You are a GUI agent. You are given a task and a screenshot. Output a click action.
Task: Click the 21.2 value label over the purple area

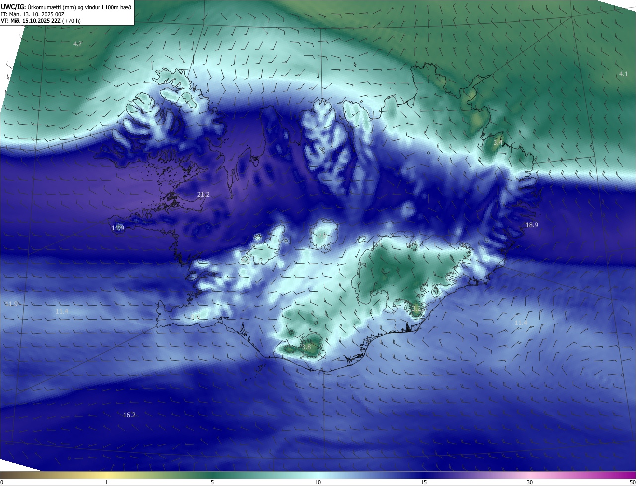click(x=203, y=194)
